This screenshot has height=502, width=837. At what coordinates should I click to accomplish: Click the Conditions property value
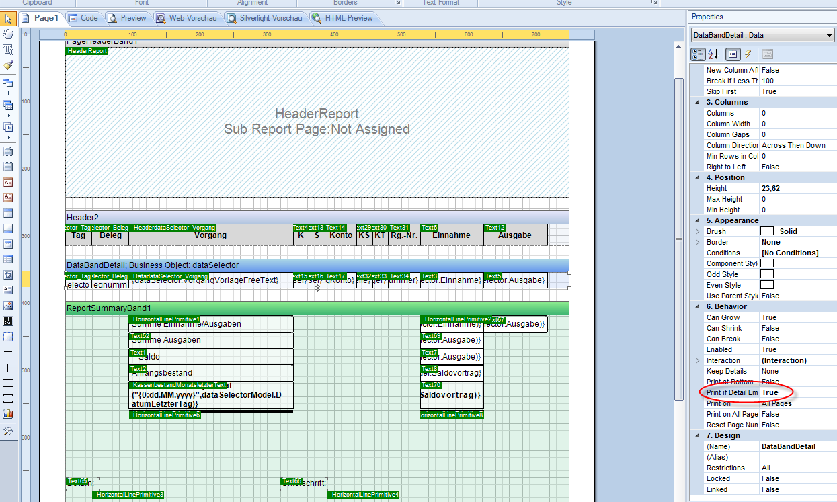(x=798, y=253)
